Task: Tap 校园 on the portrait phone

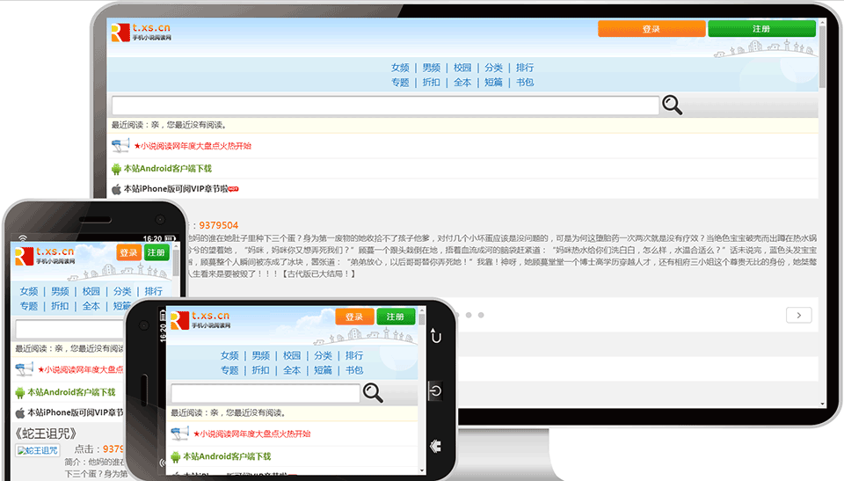Action: (x=91, y=291)
